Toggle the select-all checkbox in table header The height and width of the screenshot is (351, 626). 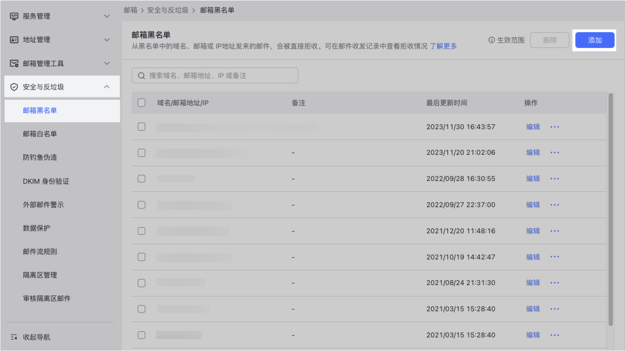(x=142, y=102)
